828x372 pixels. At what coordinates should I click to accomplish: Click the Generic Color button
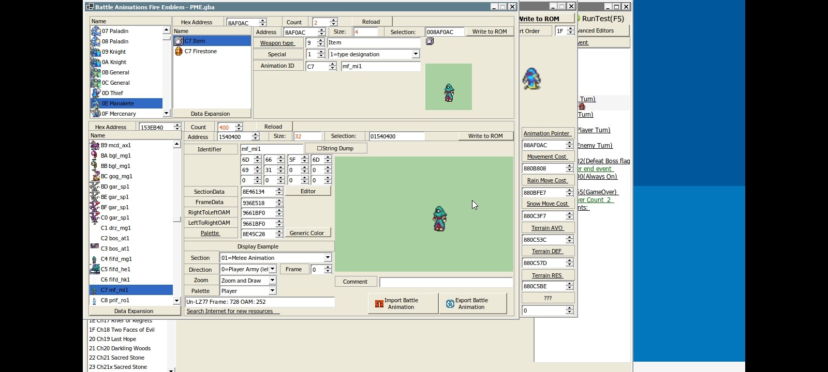306,233
